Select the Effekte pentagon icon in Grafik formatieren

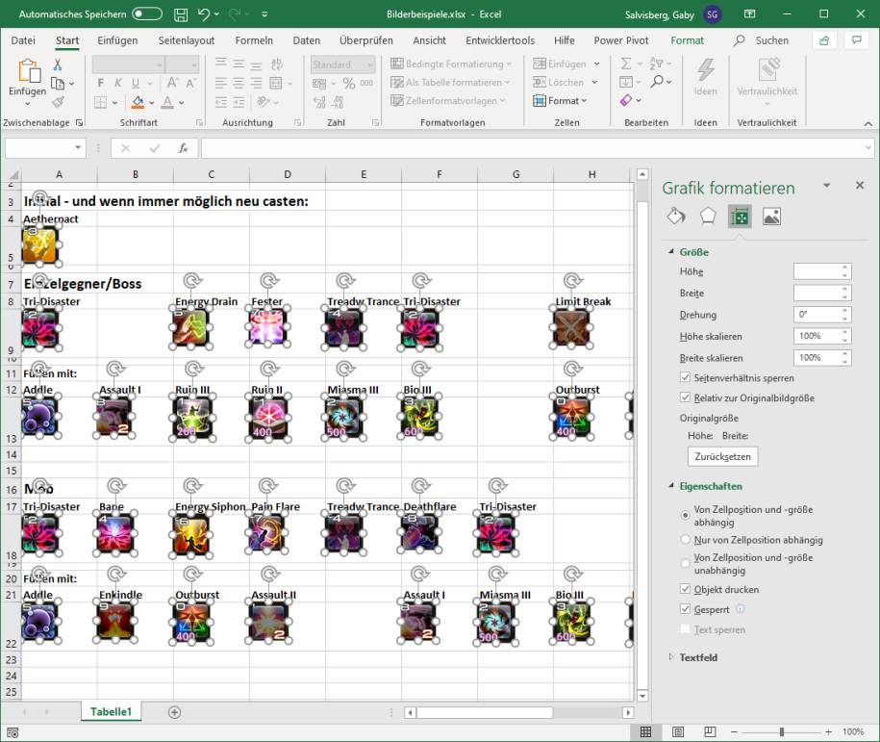pos(707,216)
